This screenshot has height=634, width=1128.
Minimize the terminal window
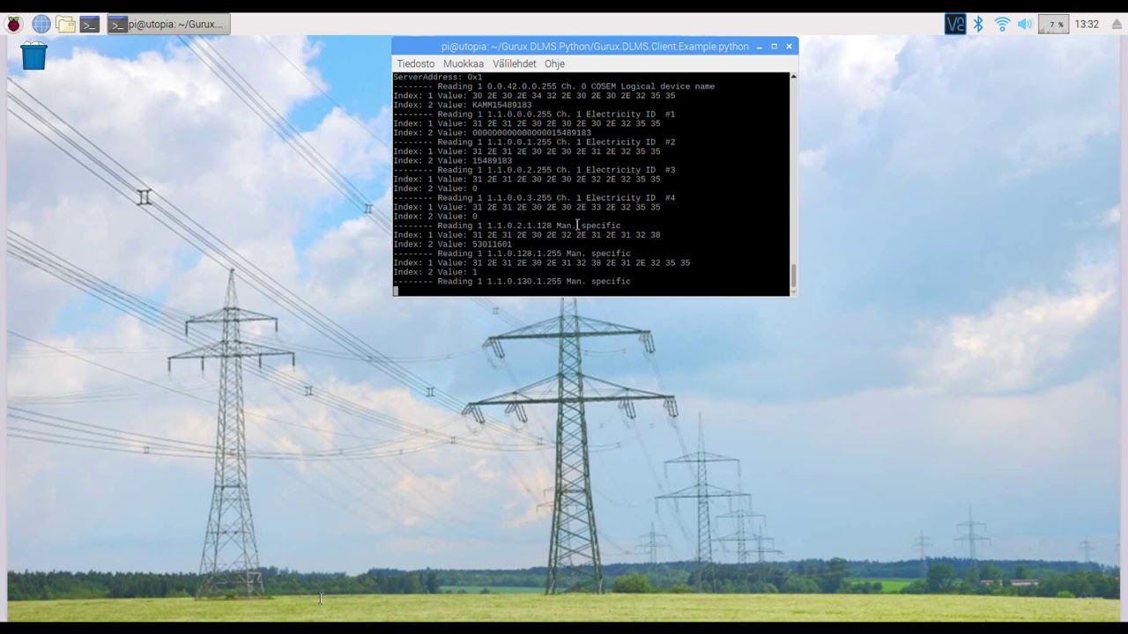[759, 46]
